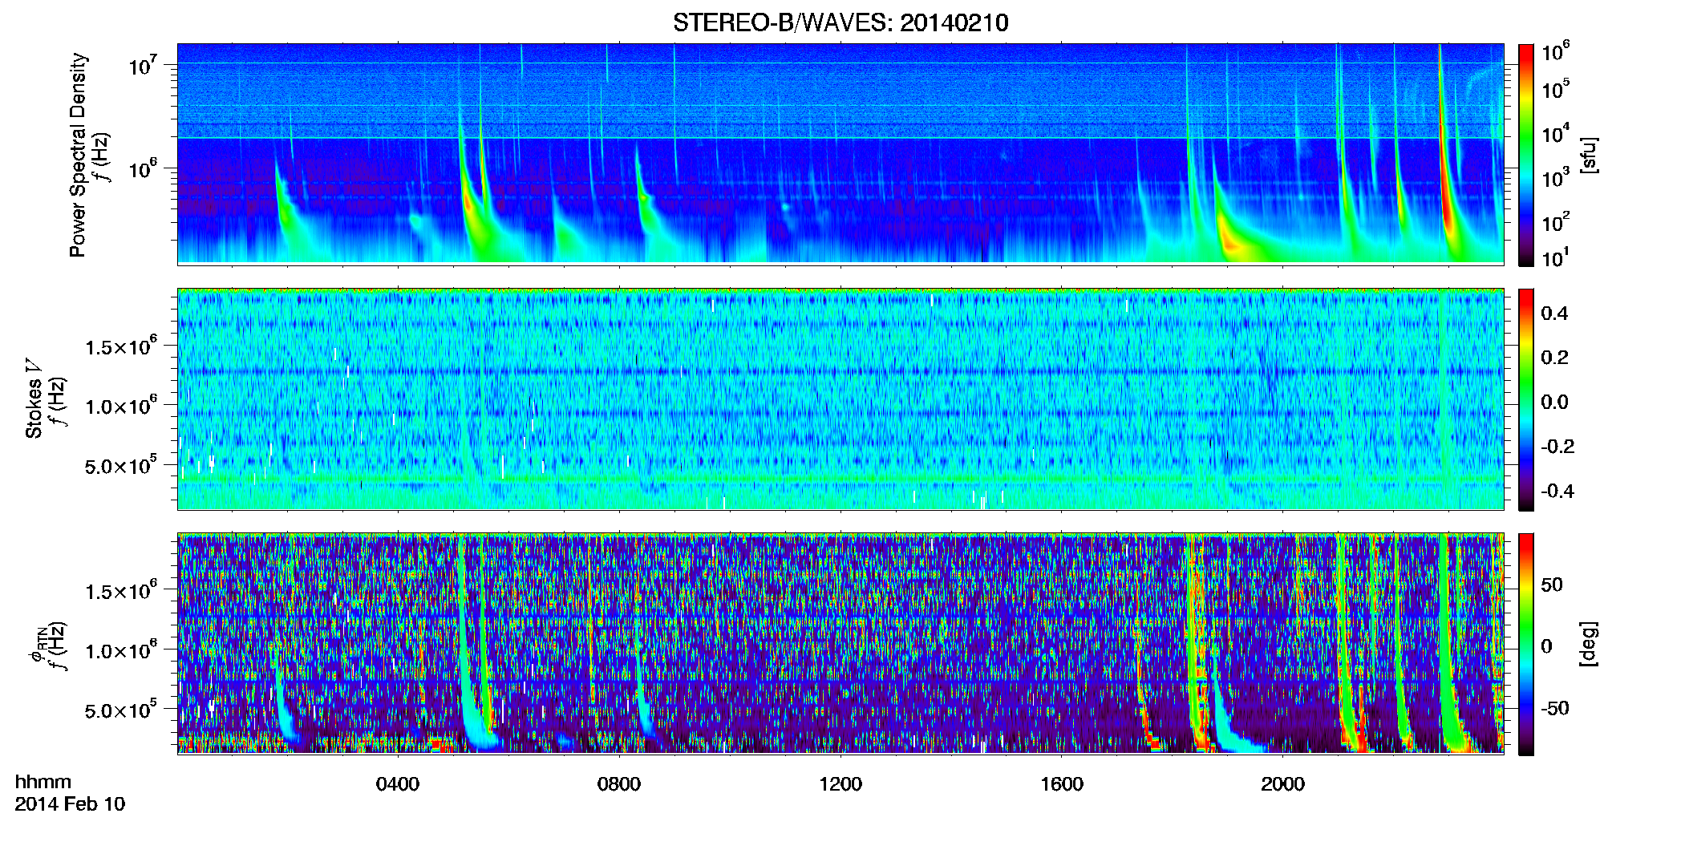
Task: Click the 0.4 tick on Stokes color bar
Action: pyautogui.click(x=1554, y=314)
